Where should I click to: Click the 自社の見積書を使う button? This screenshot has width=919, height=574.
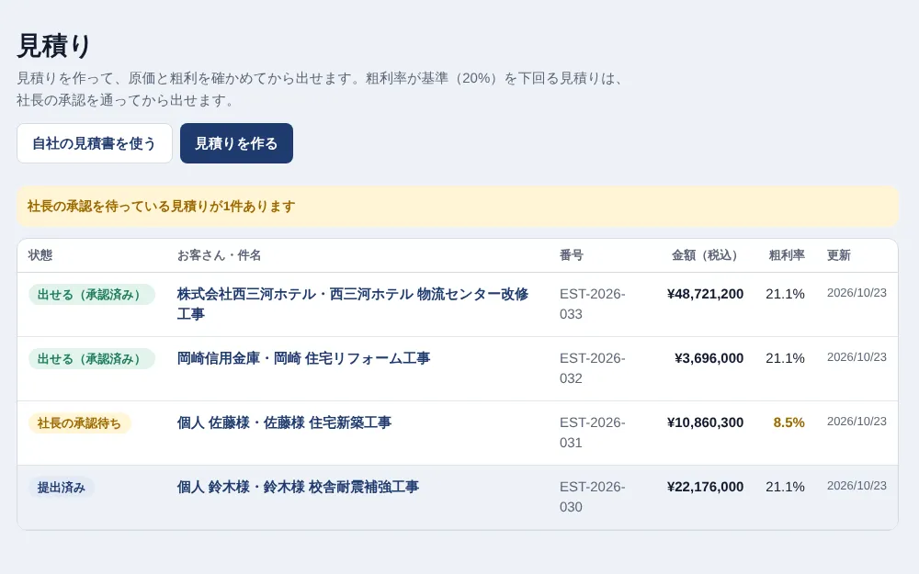[x=95, y=143]
